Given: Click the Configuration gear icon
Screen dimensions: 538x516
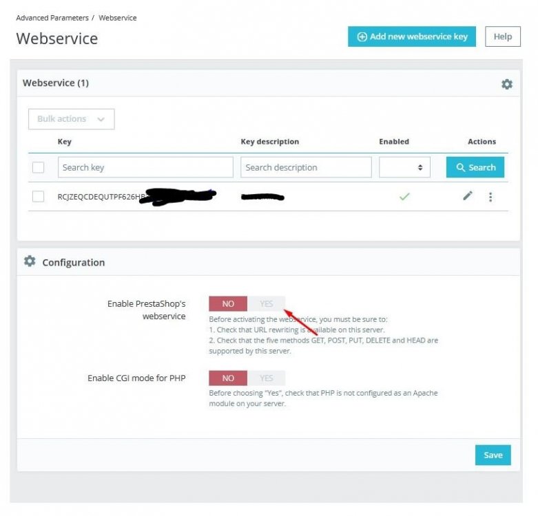Looking at the screenshot, I should point(30,261).
